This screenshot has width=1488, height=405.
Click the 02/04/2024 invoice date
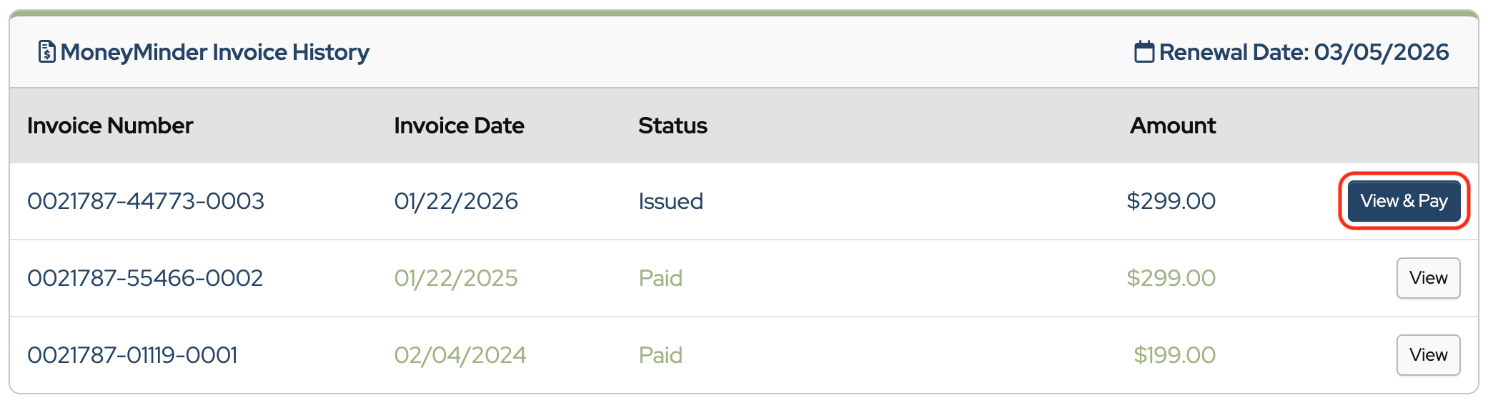460,355
